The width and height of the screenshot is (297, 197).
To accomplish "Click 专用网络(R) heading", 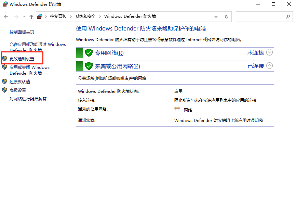I will tap(109, 53).
